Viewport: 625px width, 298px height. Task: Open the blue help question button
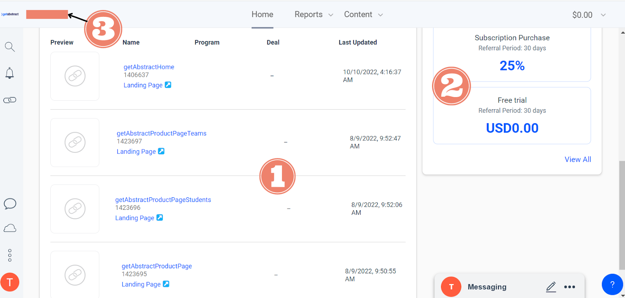click(612, 284)
